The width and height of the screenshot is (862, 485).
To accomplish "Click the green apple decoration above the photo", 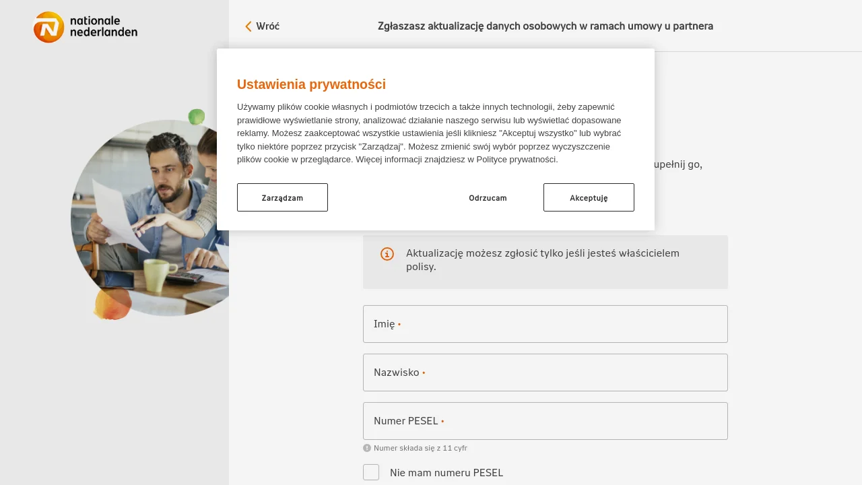I will (x=196, y=117).
